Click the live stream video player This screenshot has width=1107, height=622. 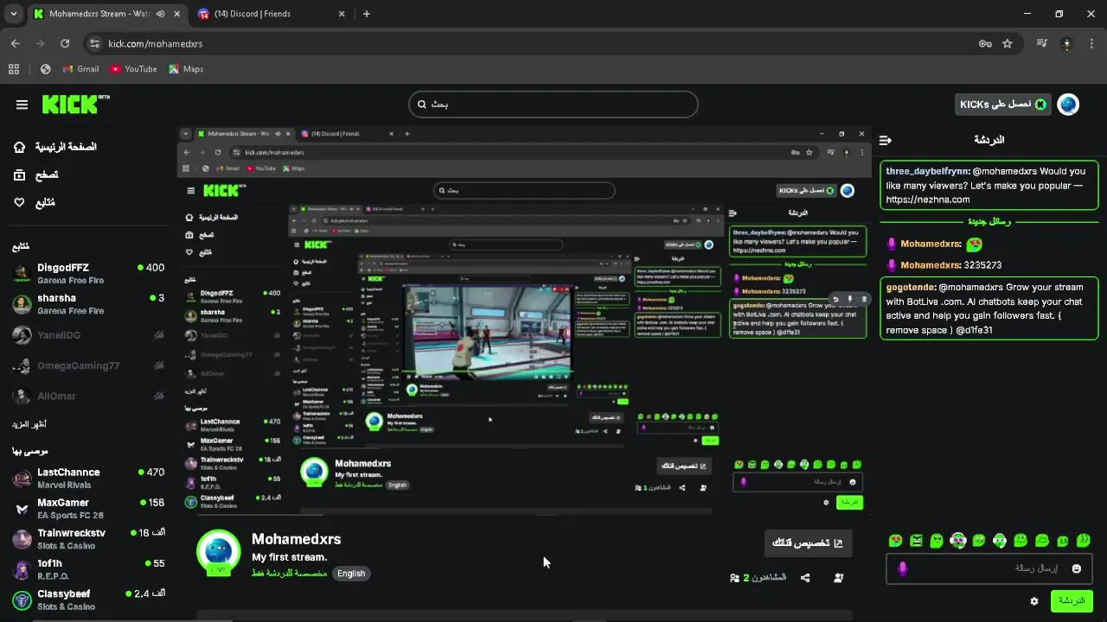pos(523,321)
